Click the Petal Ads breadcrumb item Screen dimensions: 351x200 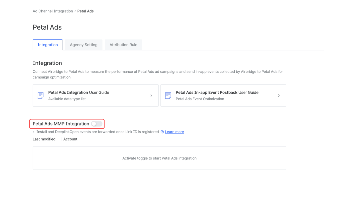click(x=85, y=11)
